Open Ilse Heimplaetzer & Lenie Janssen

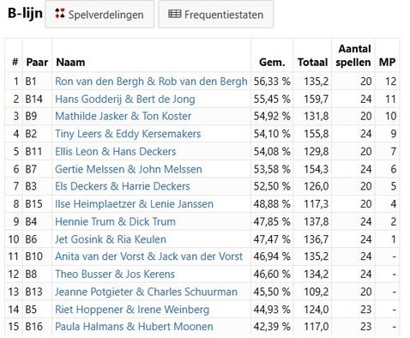pyautogui.click(x=134, y=204)
